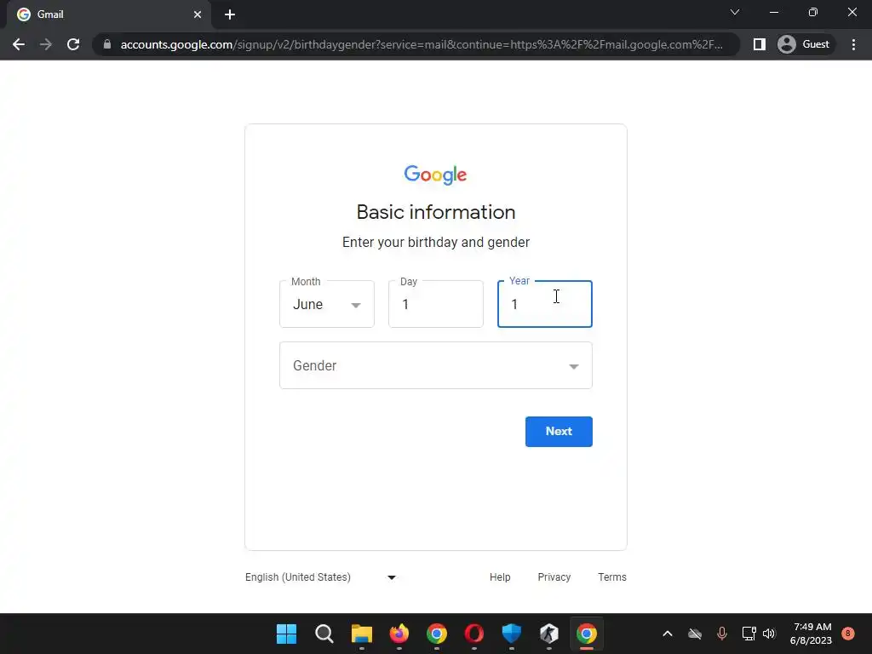Launch Firefox from the taskbar
The image size is (872, 654).
[399, 634]
